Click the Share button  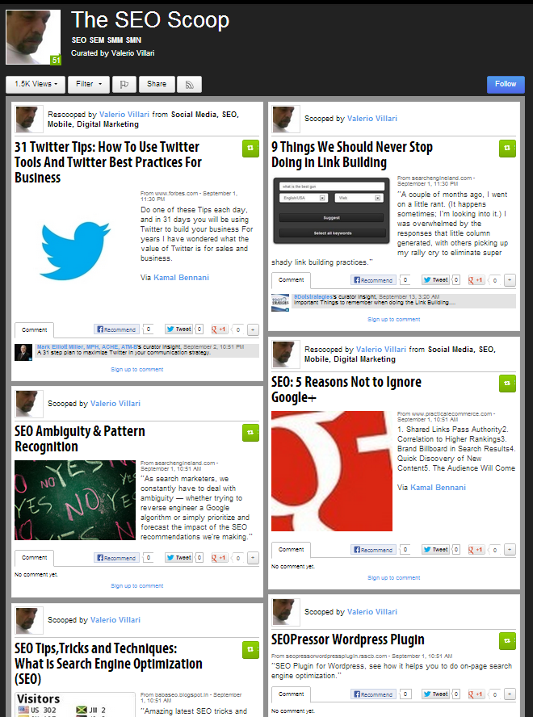(x=157, y=85)
